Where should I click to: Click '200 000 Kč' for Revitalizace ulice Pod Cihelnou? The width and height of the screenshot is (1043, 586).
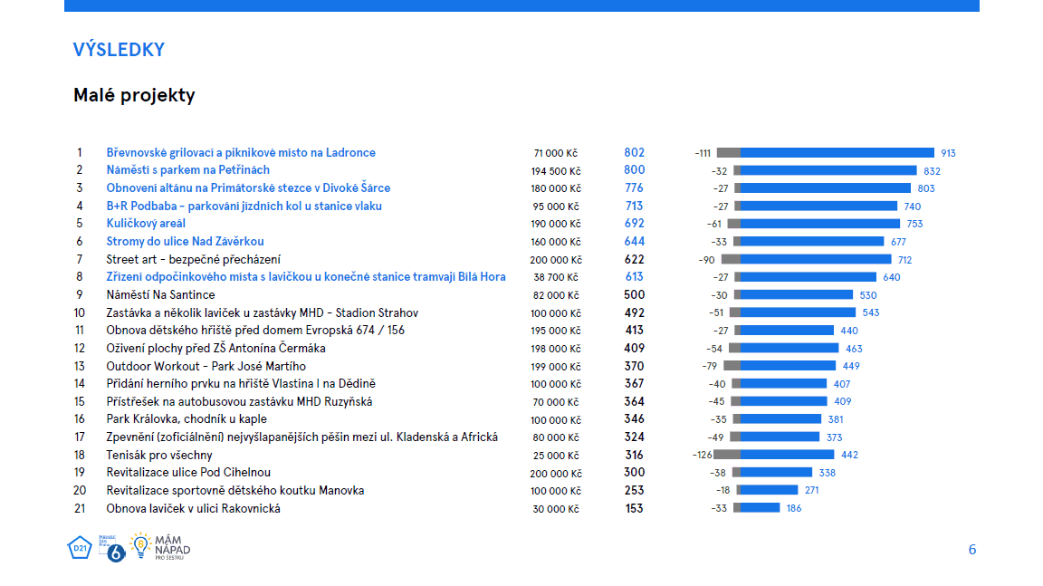[x=556, y=473]
